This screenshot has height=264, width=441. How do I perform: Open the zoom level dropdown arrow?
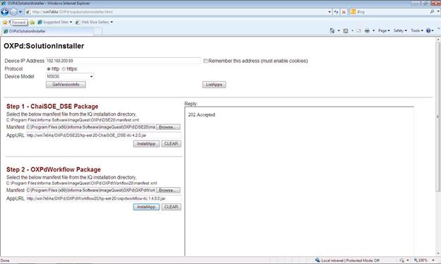point(433,260)
